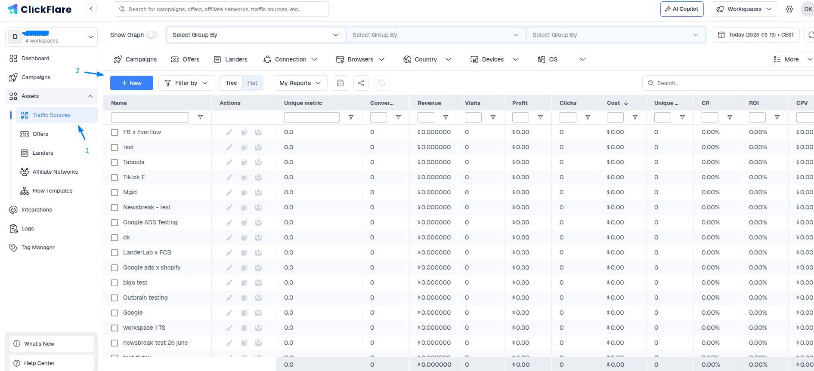
Task: Switch to the Landers report tab
Action: coord(231,59)
